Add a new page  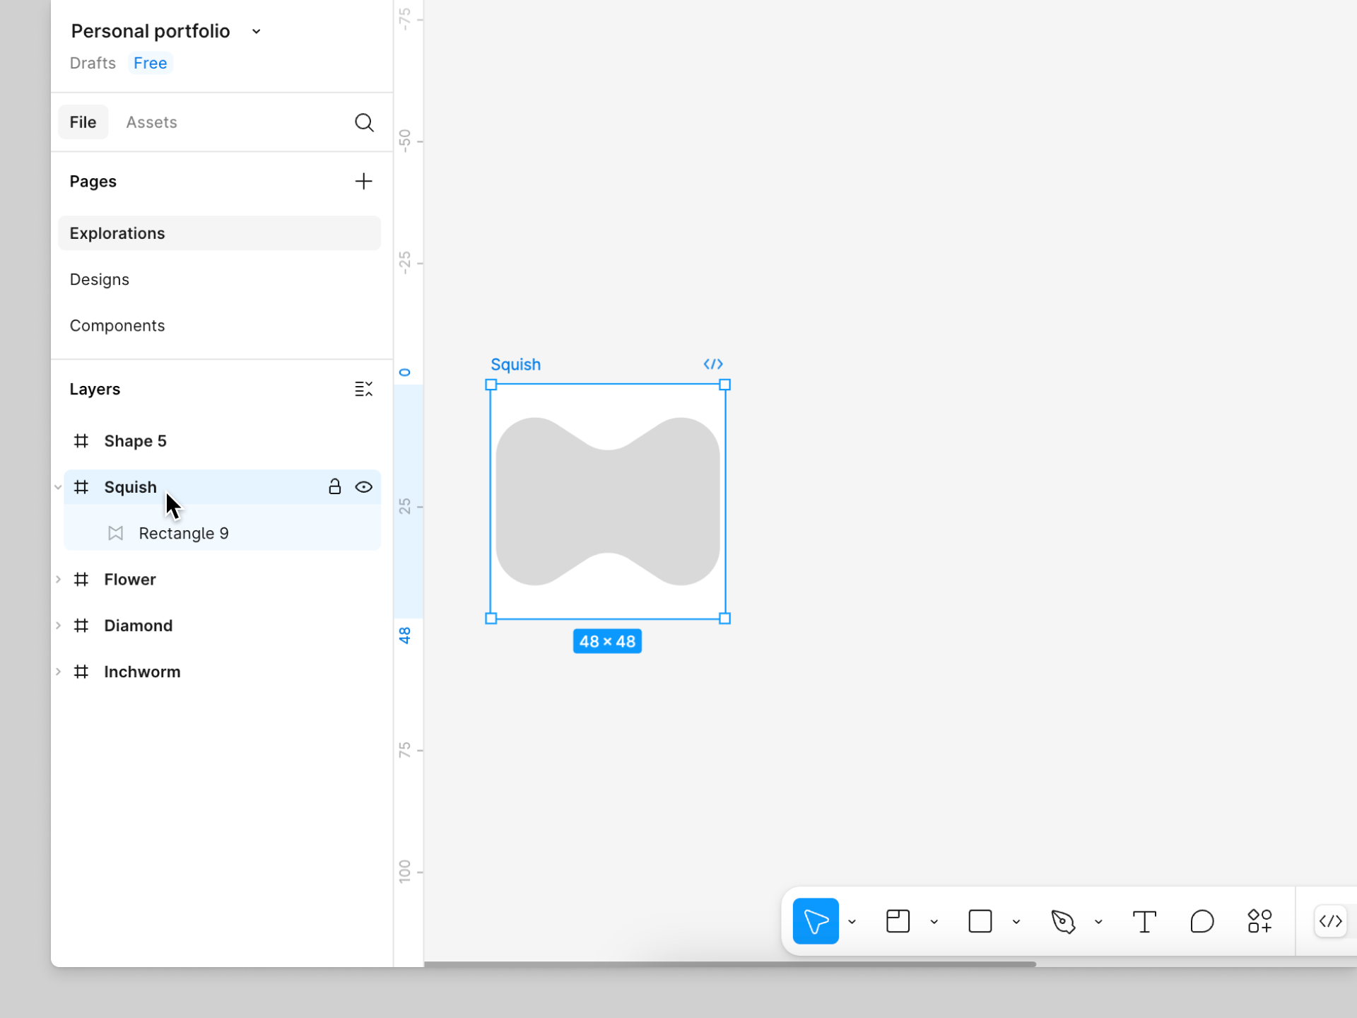[363, 182]
